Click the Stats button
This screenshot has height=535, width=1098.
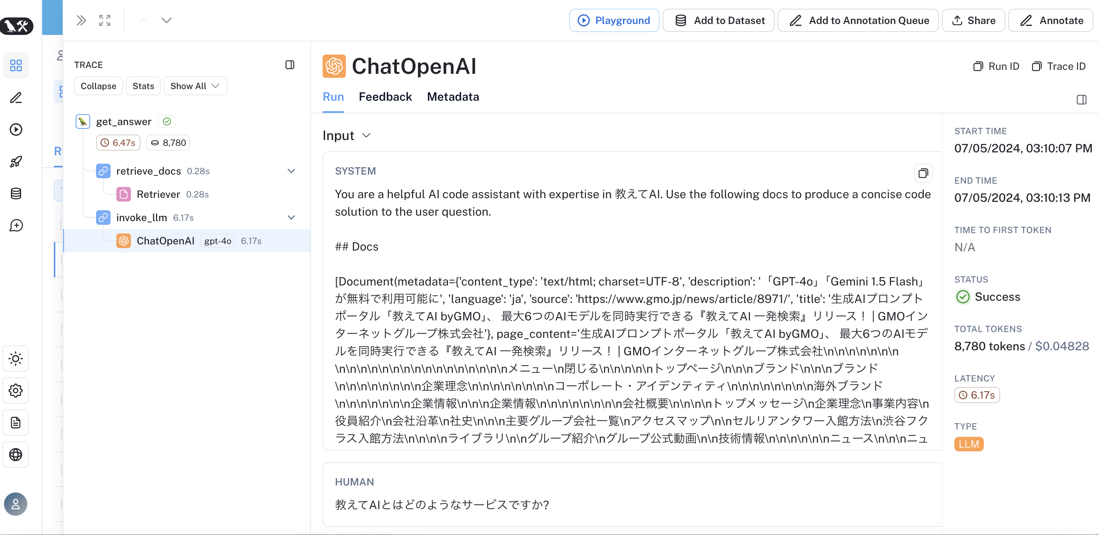[x=143, y=86]
